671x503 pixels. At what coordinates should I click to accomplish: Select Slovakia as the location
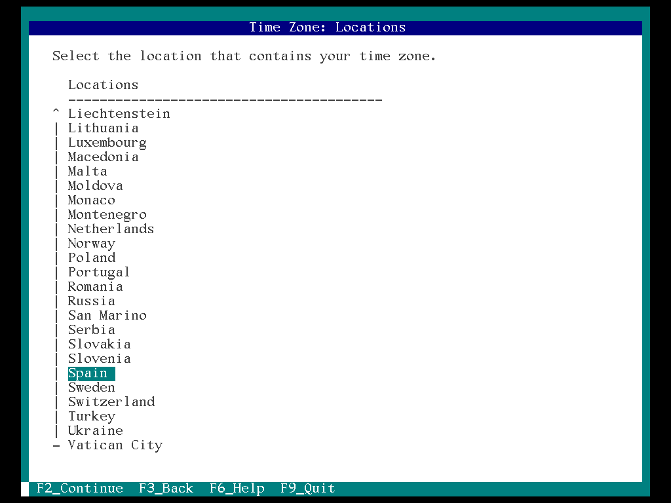pos(100,345)
